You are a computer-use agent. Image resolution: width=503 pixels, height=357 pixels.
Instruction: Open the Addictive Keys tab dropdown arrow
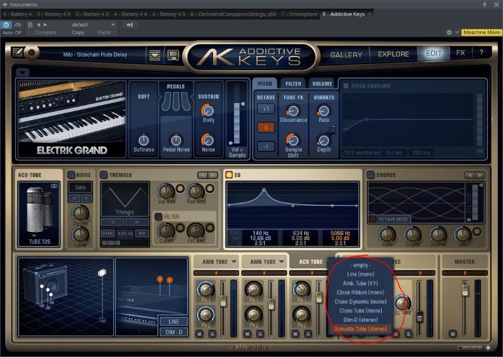(x=370, y=14)
